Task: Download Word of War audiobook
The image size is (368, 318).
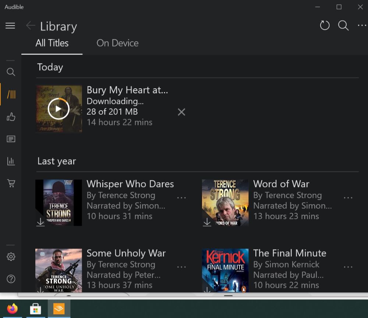Action: 207,222
